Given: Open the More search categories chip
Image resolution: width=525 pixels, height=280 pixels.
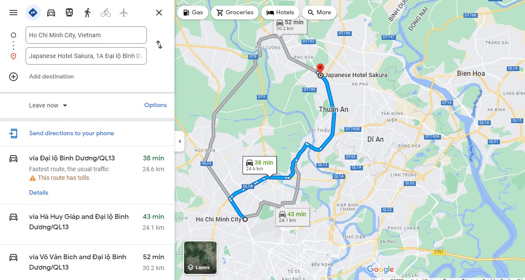Looking at the screenshot, I should [319, 12].
